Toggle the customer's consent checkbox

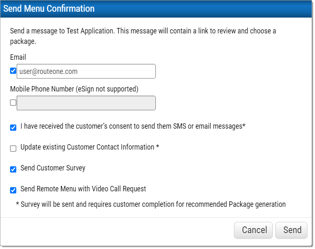click(13, 127)
